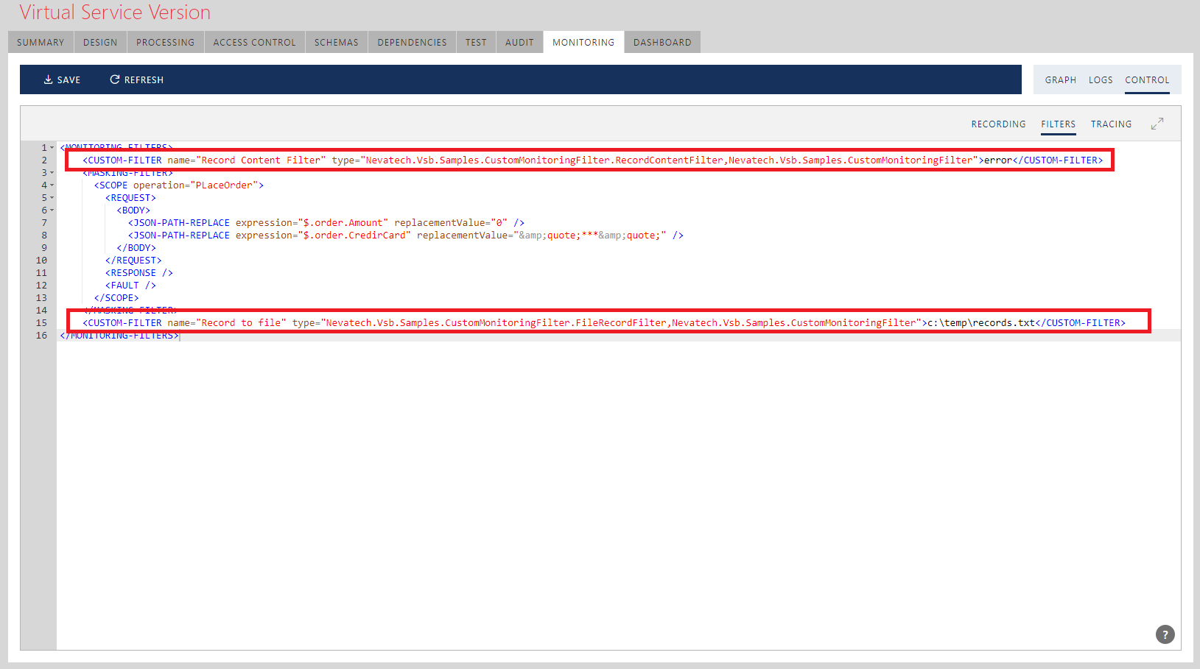Switch to the Summary tab
The height and width of the screenshot is (669, 1200).
(x=41, y=43)
